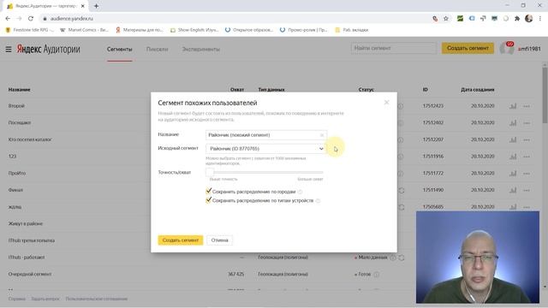Viewport: 548px width, 308px height.
Task: Toggle Сохранять распределение по городам checkbox
Action: pyautogui.click(x=209, y=191)
